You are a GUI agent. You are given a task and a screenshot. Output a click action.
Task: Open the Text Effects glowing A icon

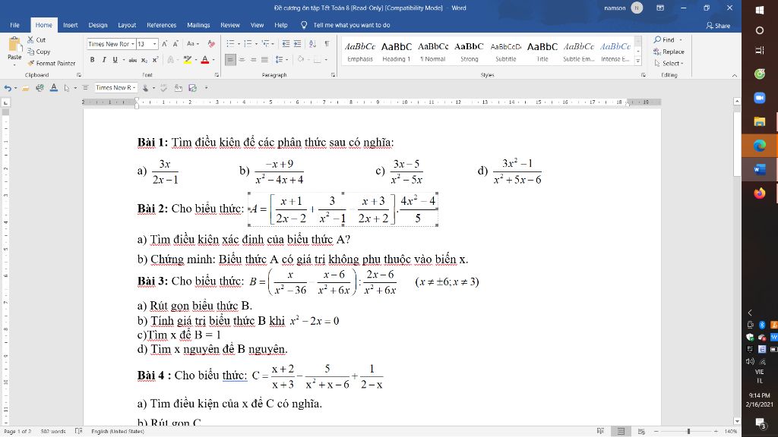[171, 60]
